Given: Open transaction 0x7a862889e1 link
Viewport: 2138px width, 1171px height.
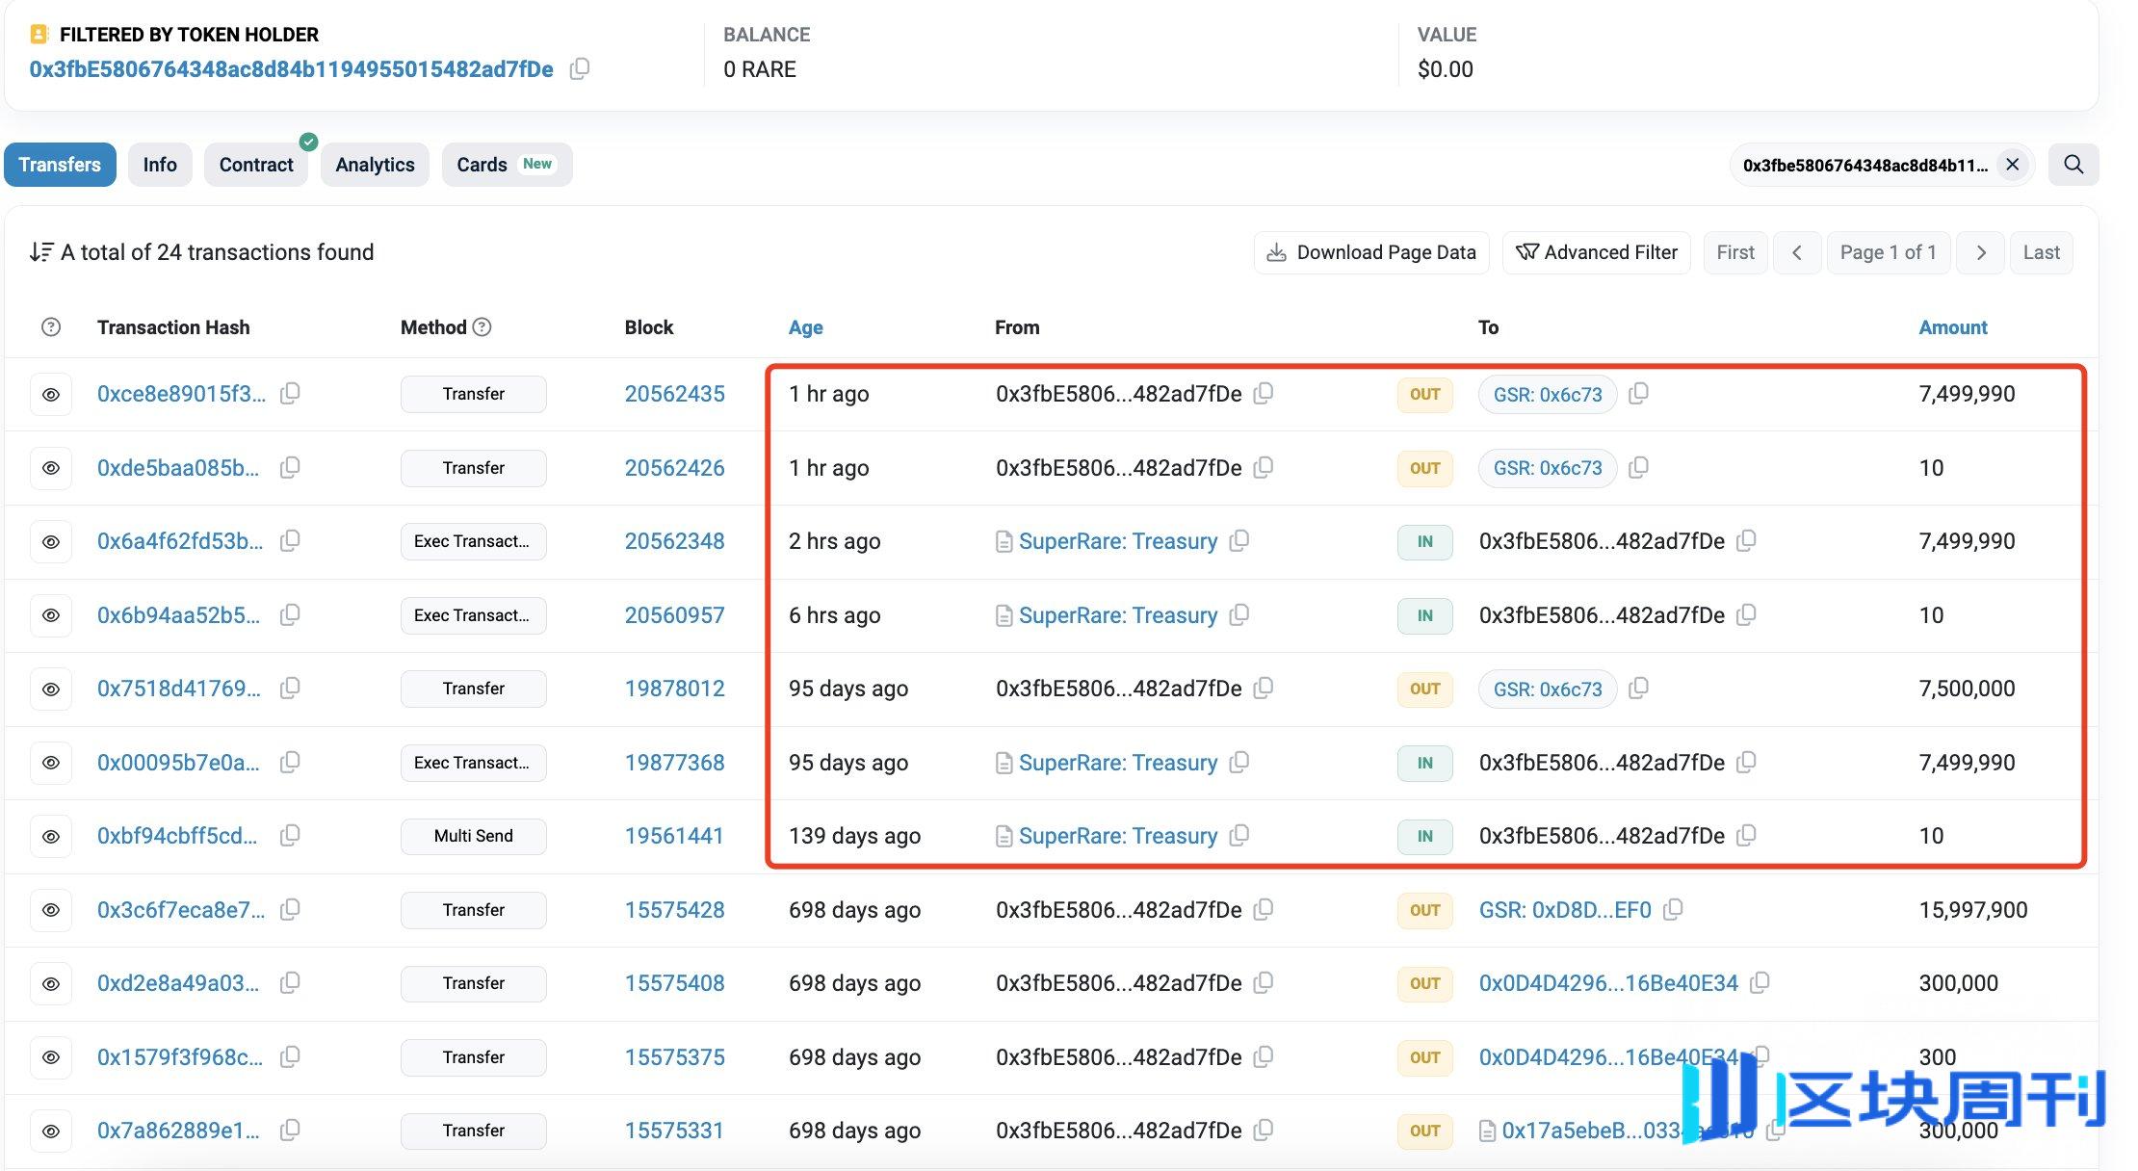Looking at the screenshot, I should click(178, 1131).
